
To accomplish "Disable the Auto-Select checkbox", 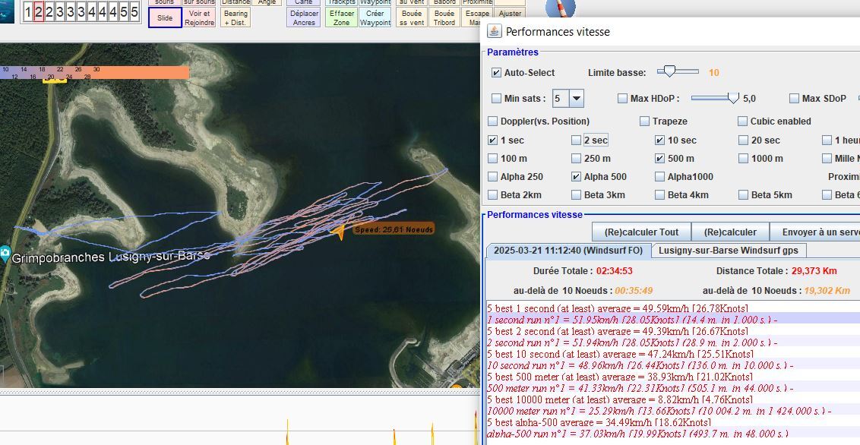I will tap(496, 73).
